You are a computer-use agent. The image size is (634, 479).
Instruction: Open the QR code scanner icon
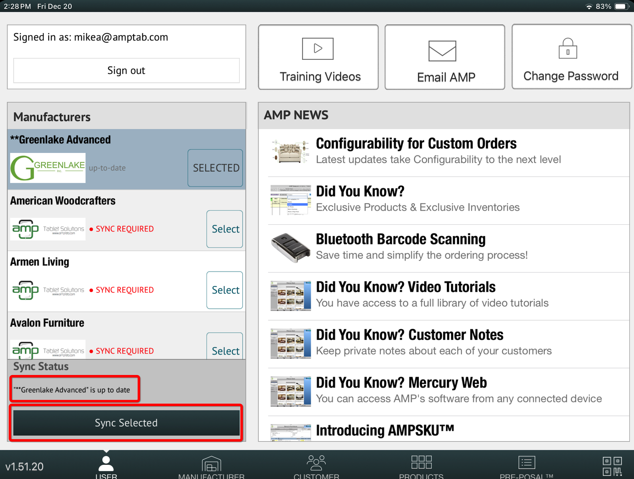[612, 466]
